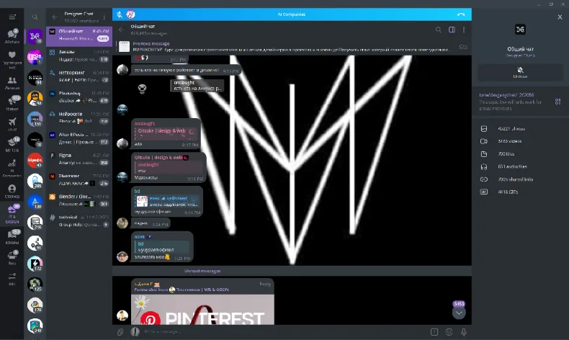The image size is (569, 340).
Task: Show the QR code for the topic link
Action: pyautogui.click(x=557, y=102)
